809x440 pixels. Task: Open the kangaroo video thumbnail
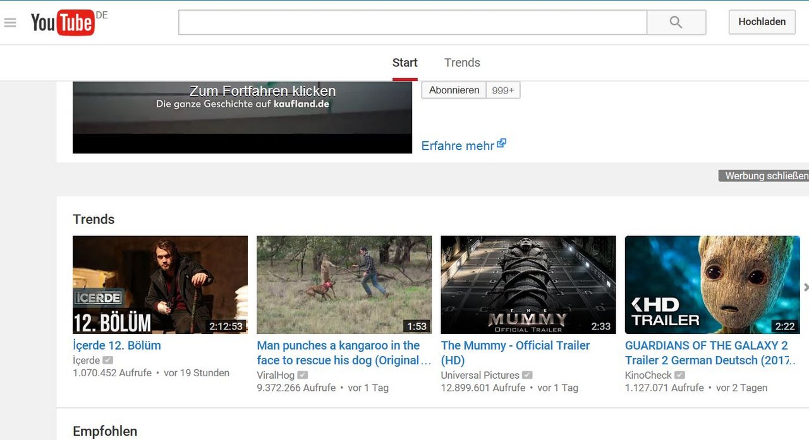coord(344,285)
